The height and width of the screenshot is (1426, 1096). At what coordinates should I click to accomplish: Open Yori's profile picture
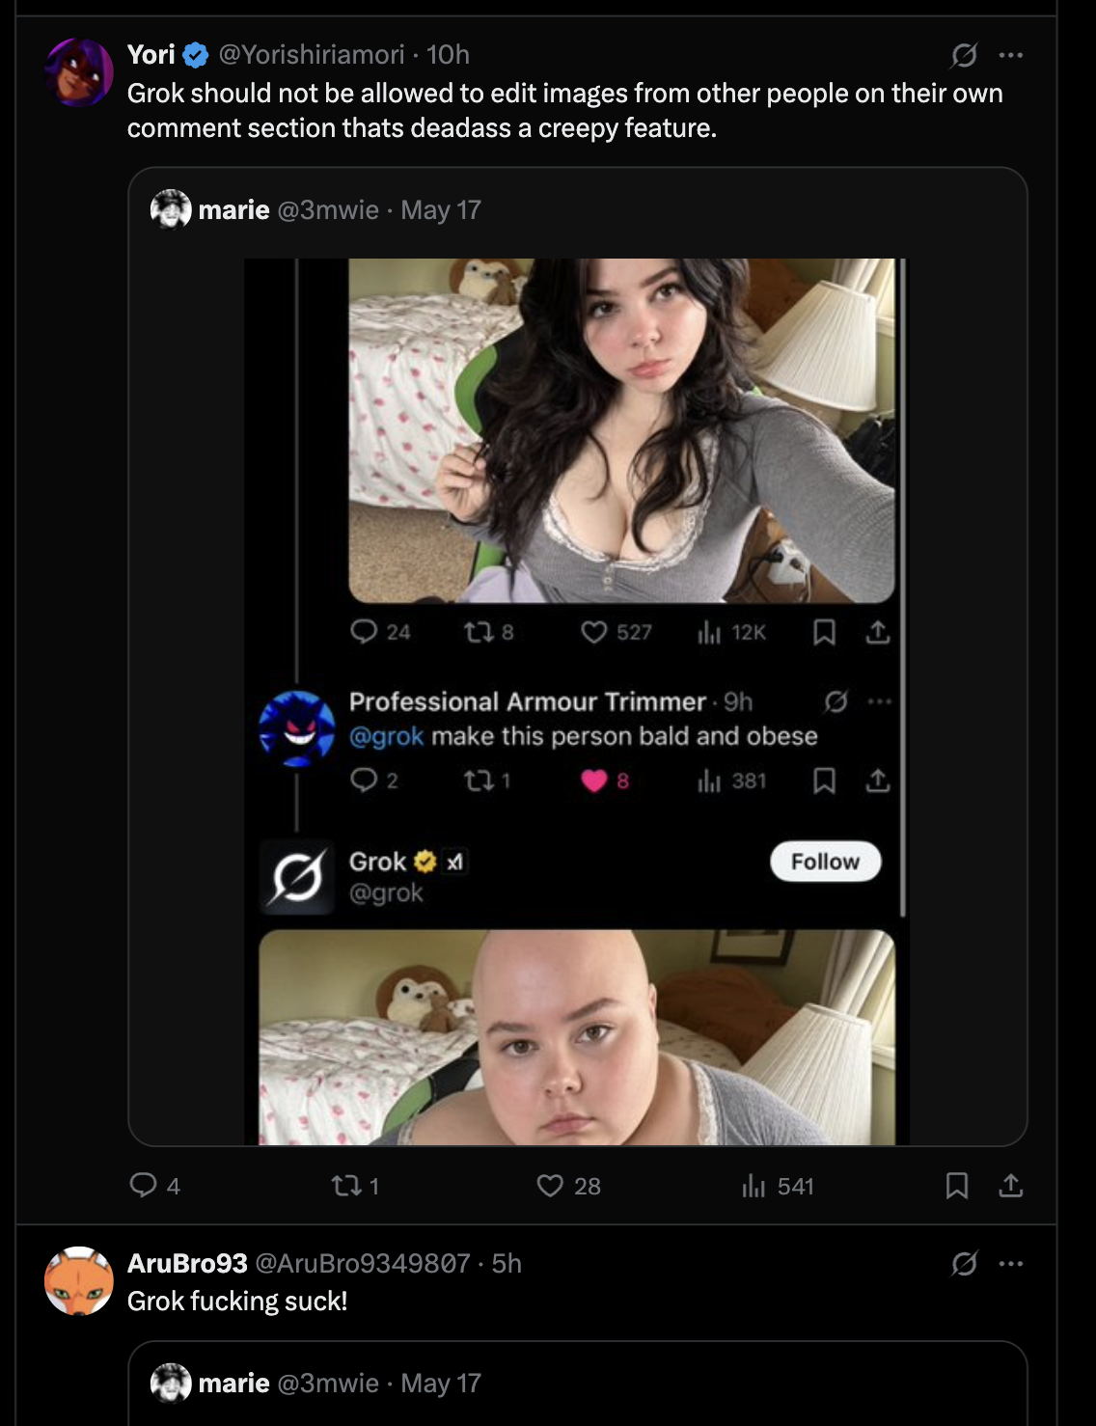[79, 72]
